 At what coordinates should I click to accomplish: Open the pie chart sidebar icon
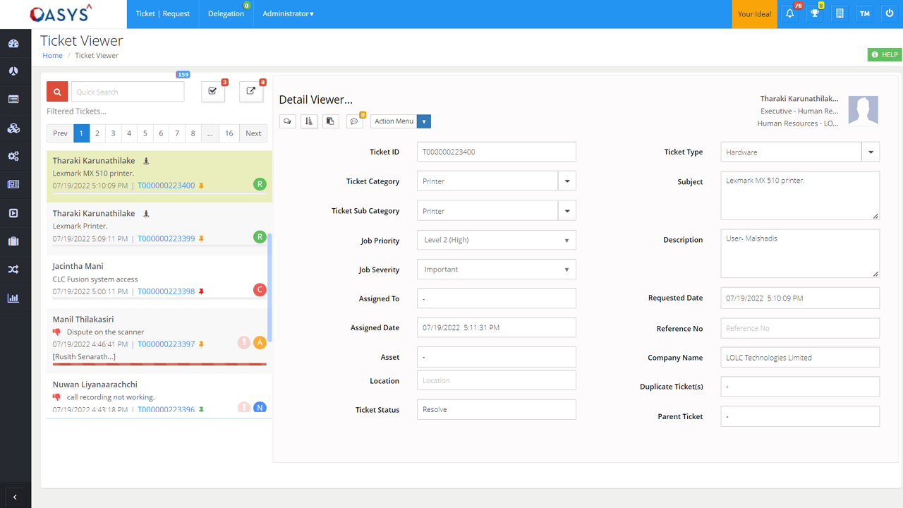pos(13,71)
